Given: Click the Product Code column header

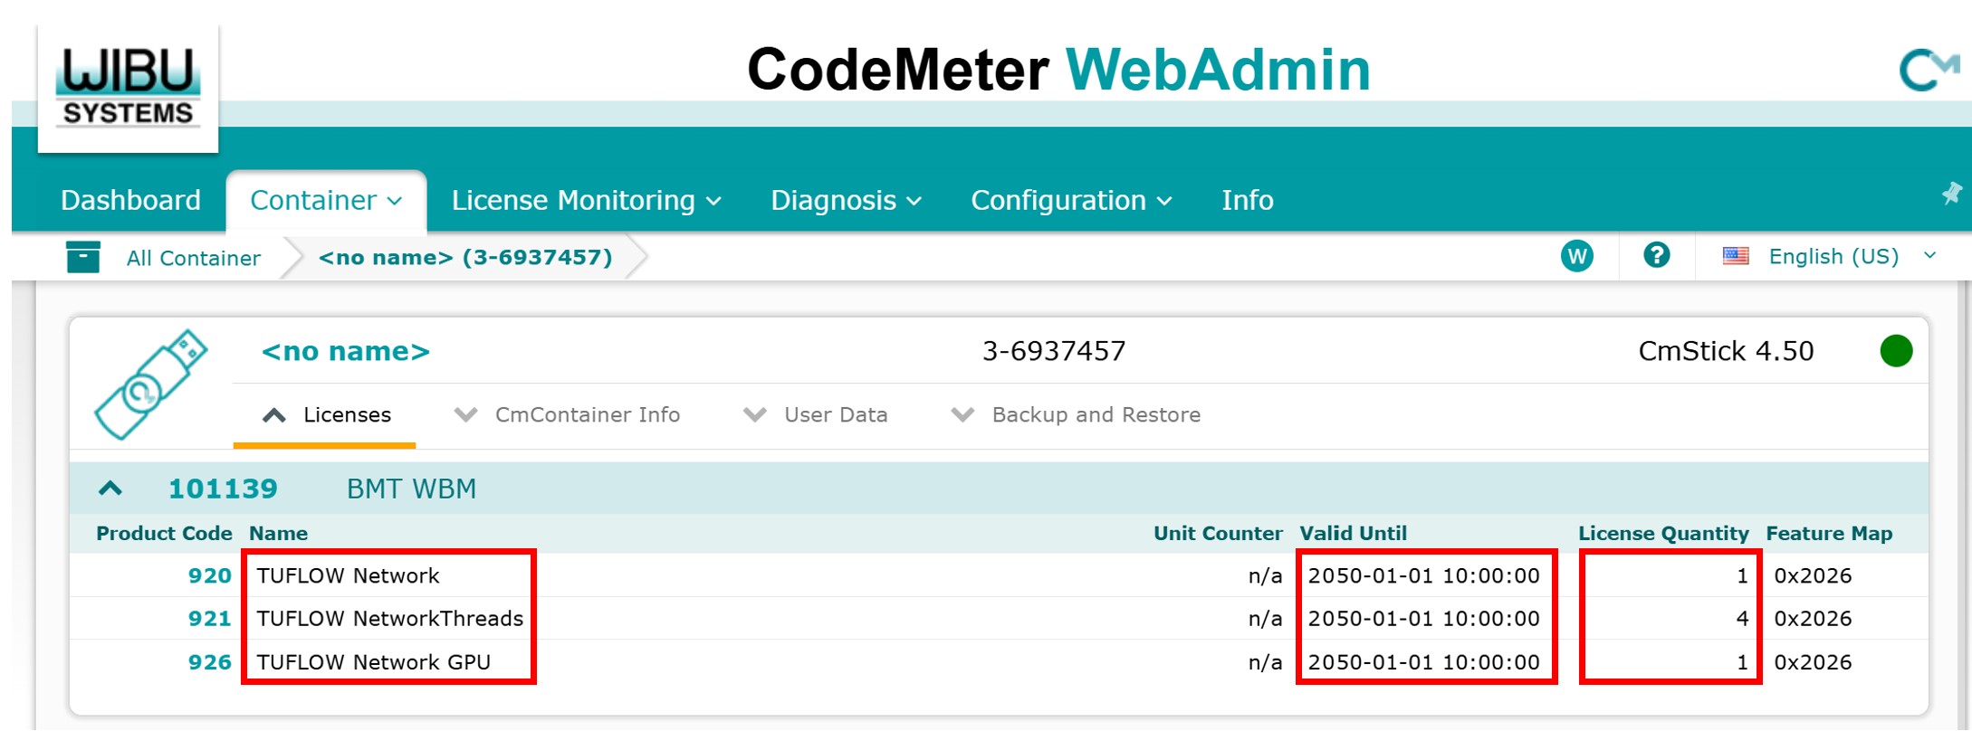Looking at the screenshot, I should click(164, 534).
